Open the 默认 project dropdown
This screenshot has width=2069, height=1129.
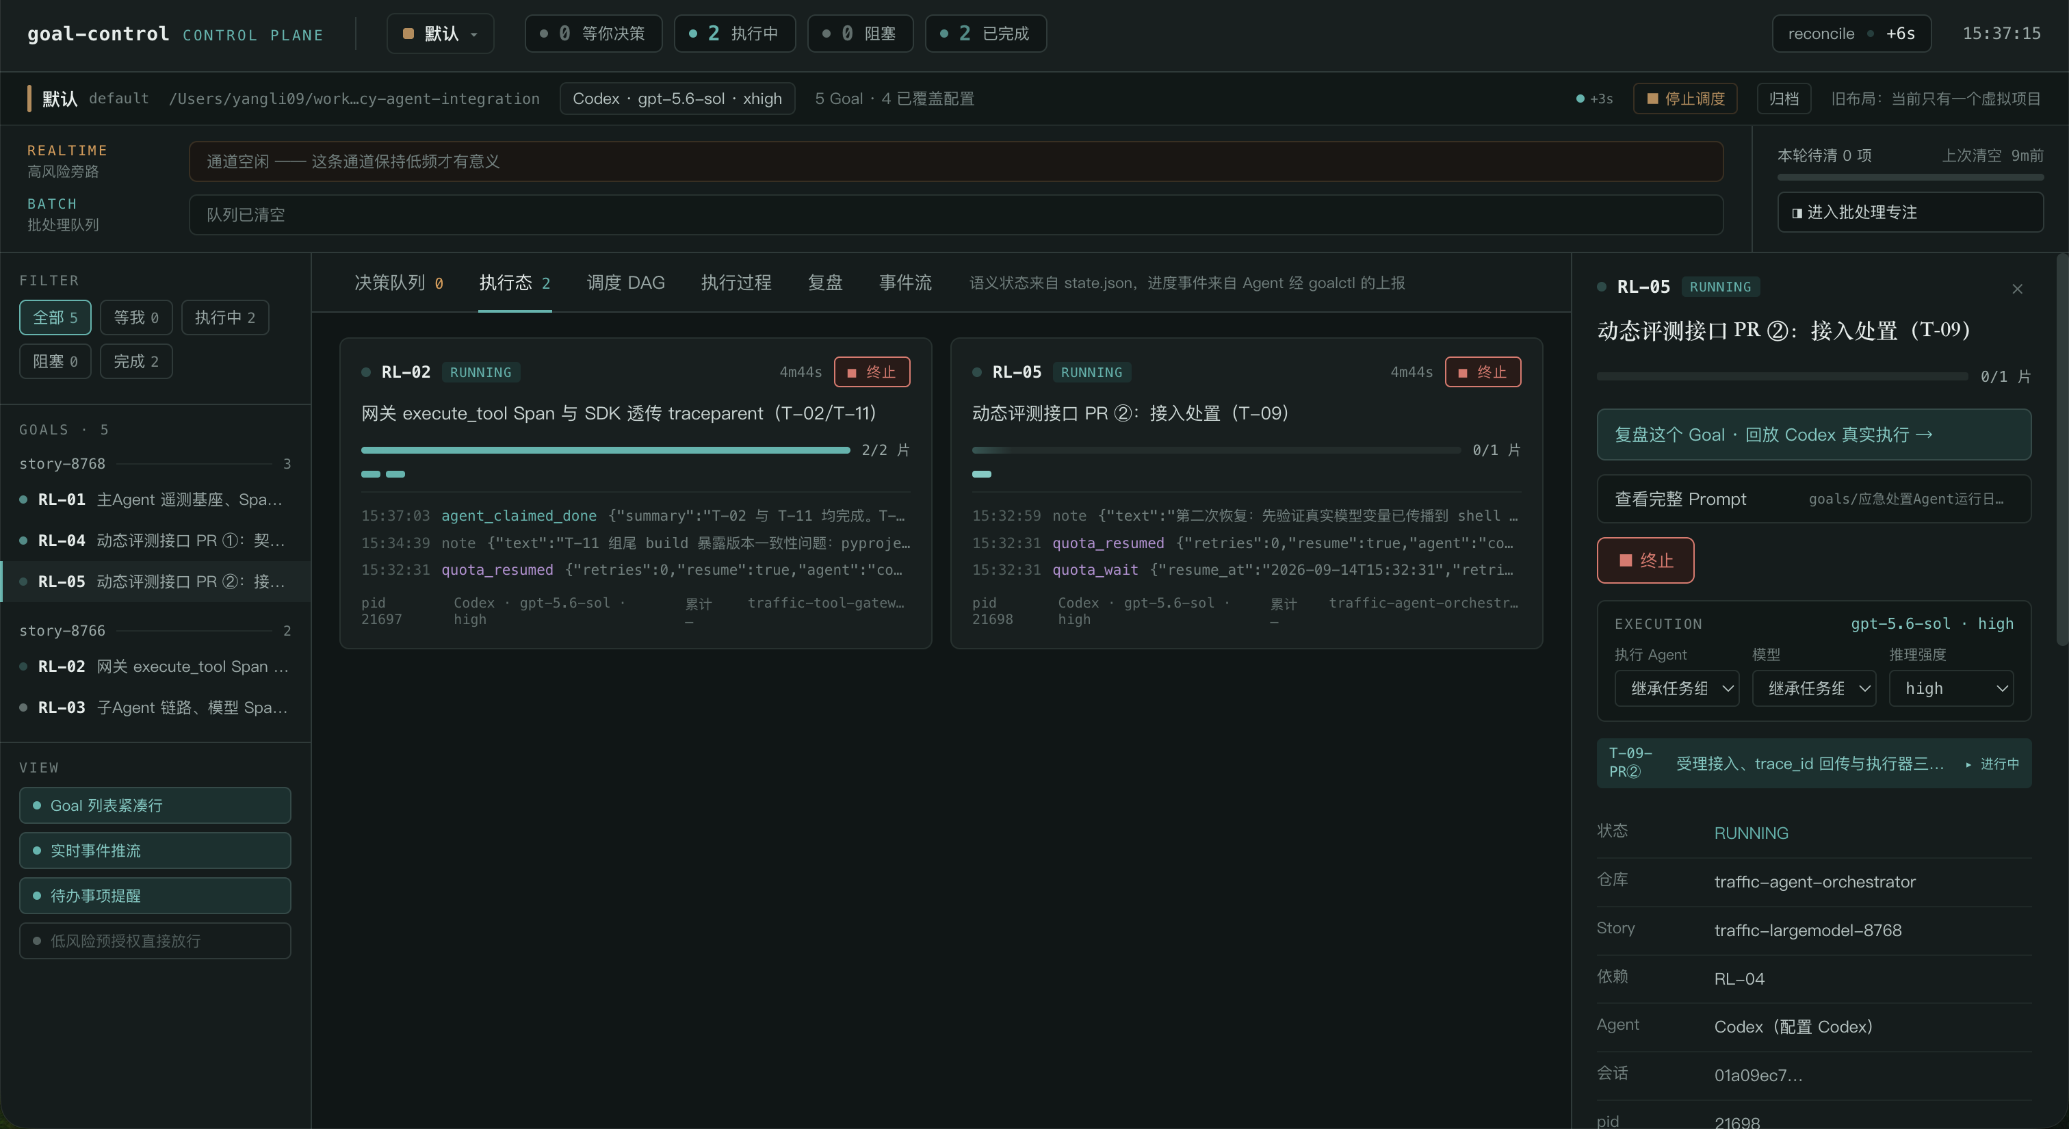tap(440, 34)
